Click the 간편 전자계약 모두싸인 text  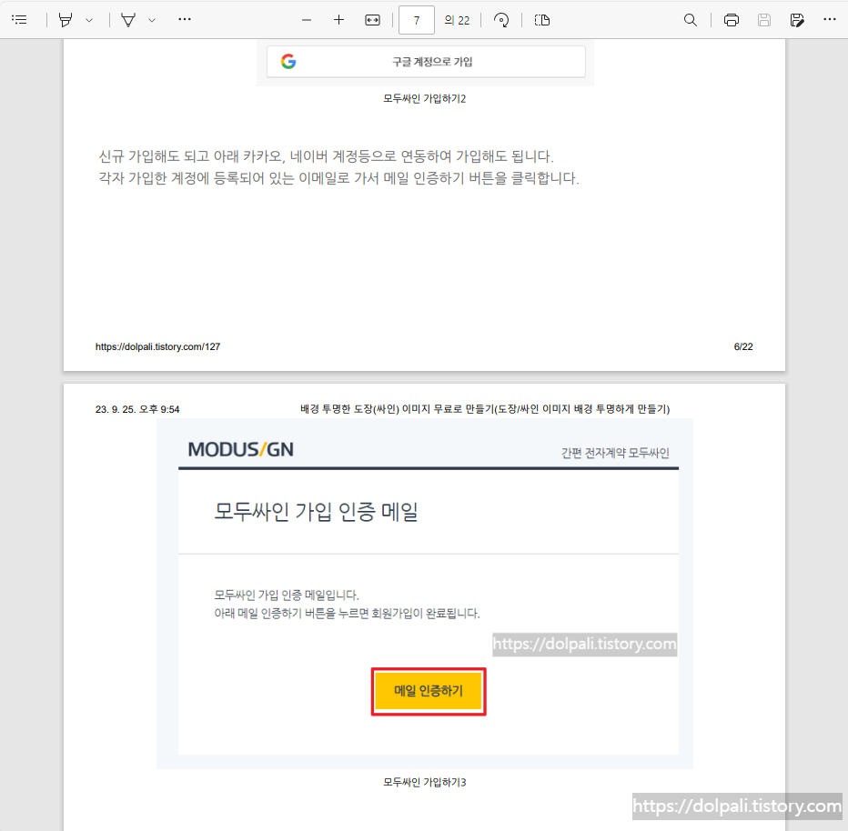(615, 453)
